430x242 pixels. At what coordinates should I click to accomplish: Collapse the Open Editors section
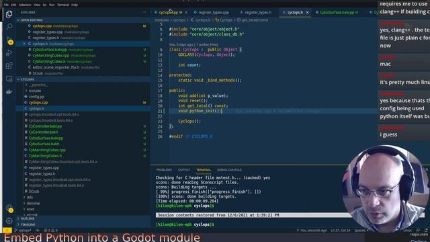[x=83, y=20]
